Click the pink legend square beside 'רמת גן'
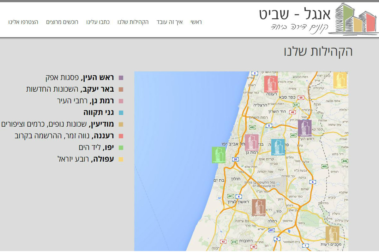 tap(121, 101)
